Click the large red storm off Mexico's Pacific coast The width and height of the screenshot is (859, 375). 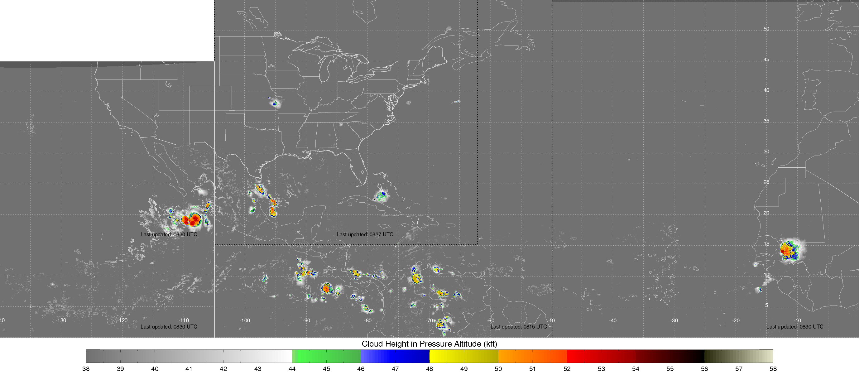pos(191,219)
